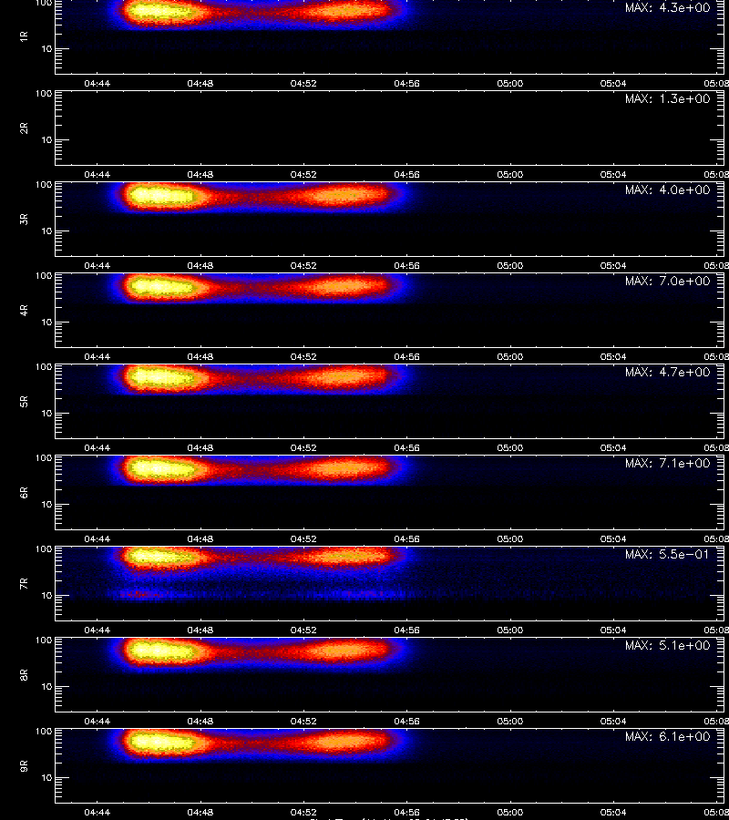729x820 pixels.
Task: Click the 6R panel axis label
Action: point(24,493)
